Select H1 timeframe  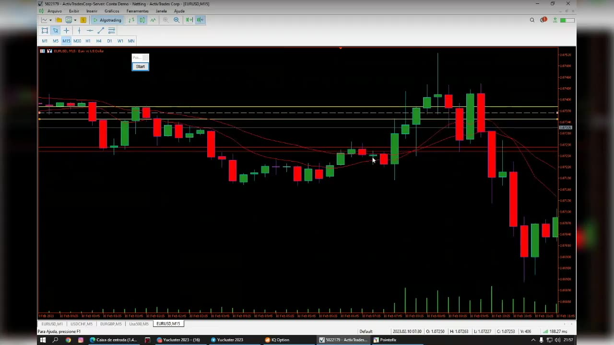click(88, 41)
